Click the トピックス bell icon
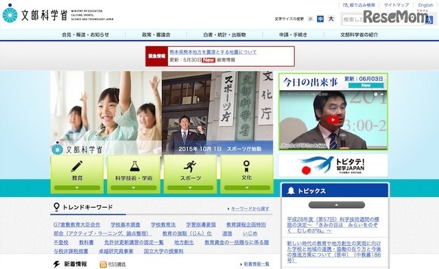This screenshot has height=269, width=439. 291,191
